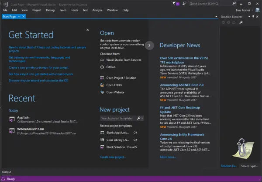
Task: Open the Solution Explorer Properties wrench icon
Action: pos(241,22)
